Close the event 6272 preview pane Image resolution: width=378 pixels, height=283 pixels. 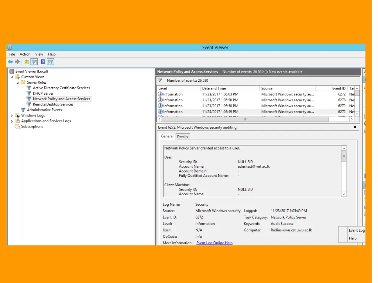(x=355, y=127)
